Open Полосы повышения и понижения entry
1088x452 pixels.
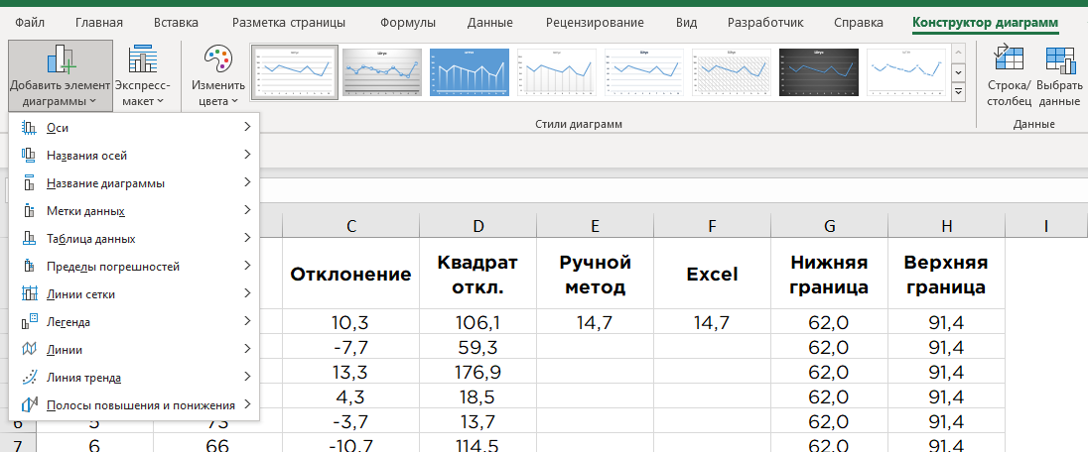point(134,404)
